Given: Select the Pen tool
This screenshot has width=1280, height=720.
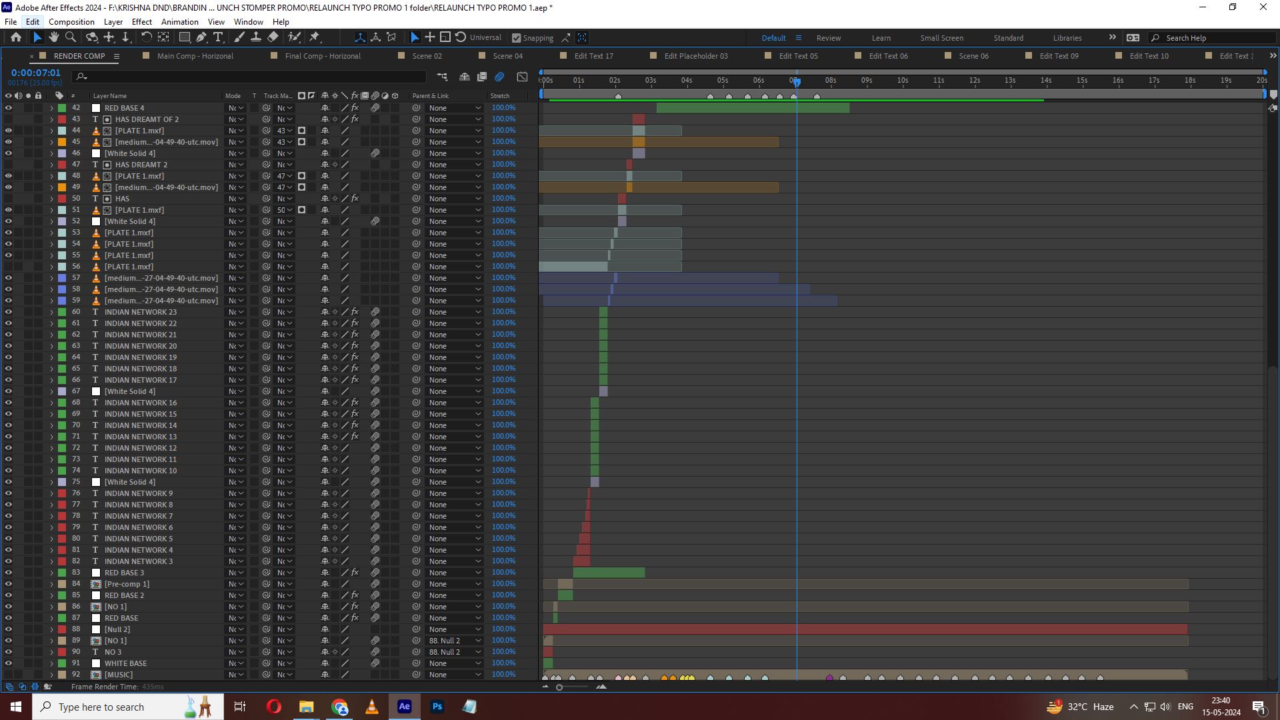Looking at the screenshot, I should (x=201, y=37).
